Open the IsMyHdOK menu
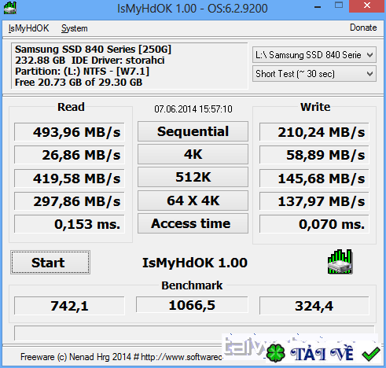This screenshot has width=386, height=368. click(x=28, y=28)
